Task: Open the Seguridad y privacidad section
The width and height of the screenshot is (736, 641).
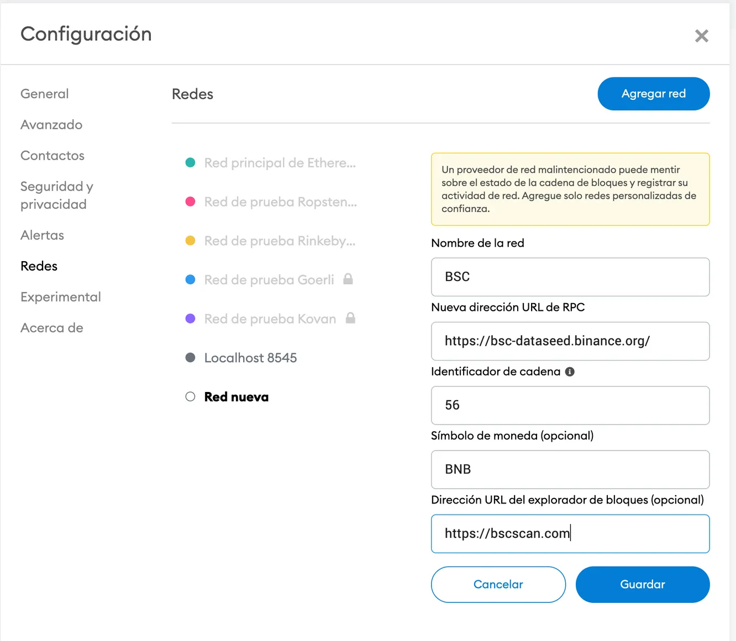Action: (x=56, y=195)
